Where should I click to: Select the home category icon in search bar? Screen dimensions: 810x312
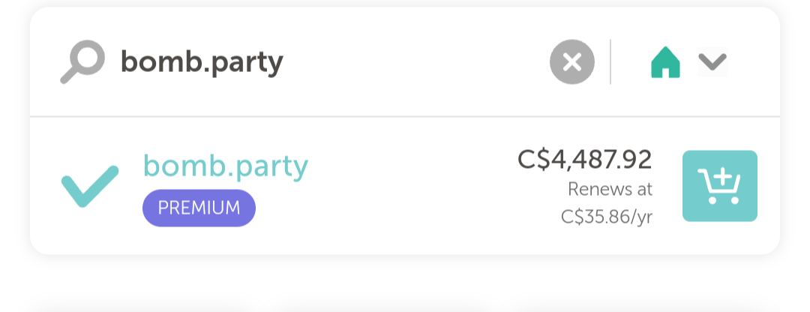coord(665,62)
